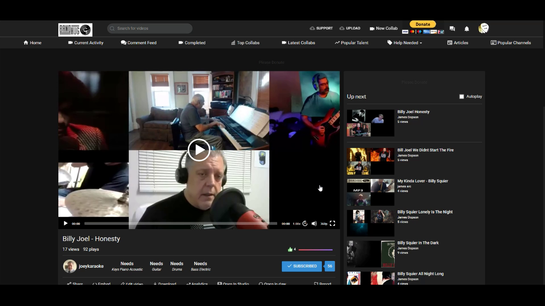Like the video with thumbs up
The height and width of the screenshot is (306, 545).
tap(290, 249)
